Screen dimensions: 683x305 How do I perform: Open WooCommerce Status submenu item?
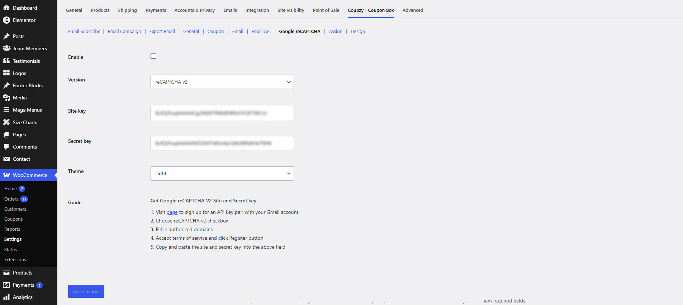(x=10, y=250)
